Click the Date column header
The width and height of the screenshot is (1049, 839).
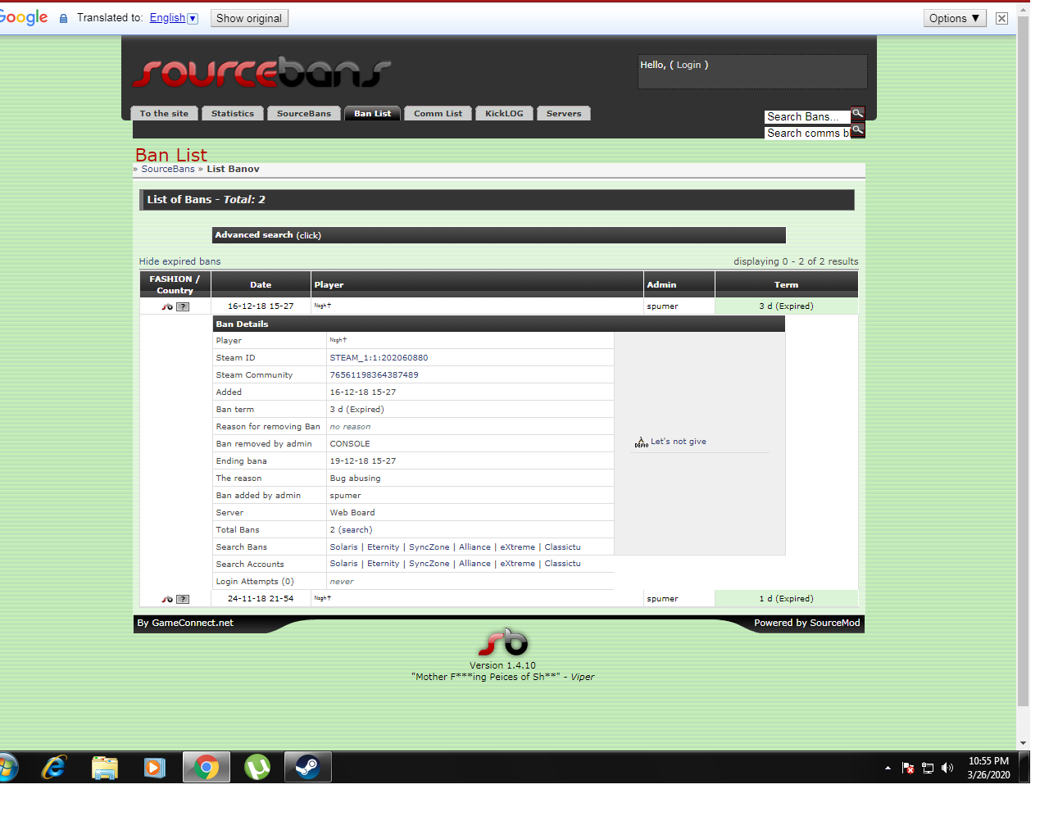click(261, 285)
